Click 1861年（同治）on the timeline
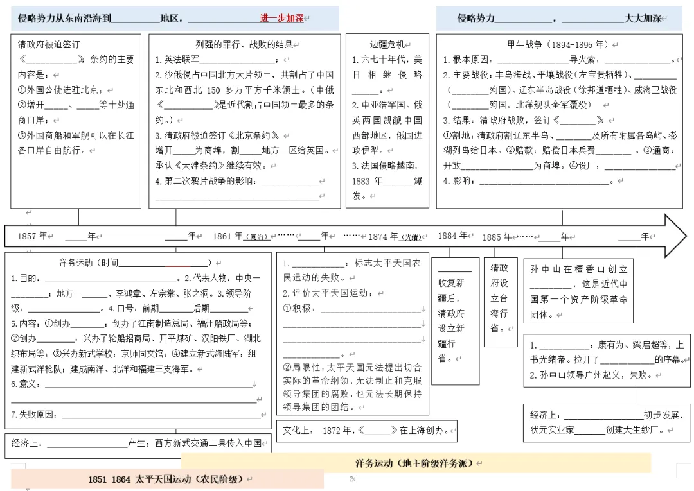 click(x=241, y=236)
